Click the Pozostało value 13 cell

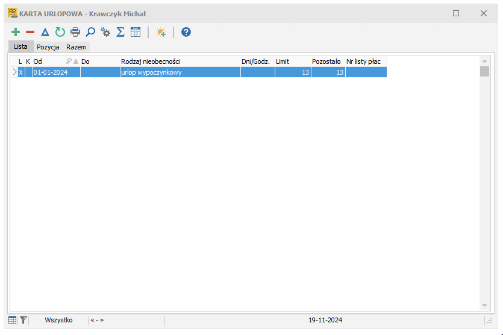click(328, 72)
